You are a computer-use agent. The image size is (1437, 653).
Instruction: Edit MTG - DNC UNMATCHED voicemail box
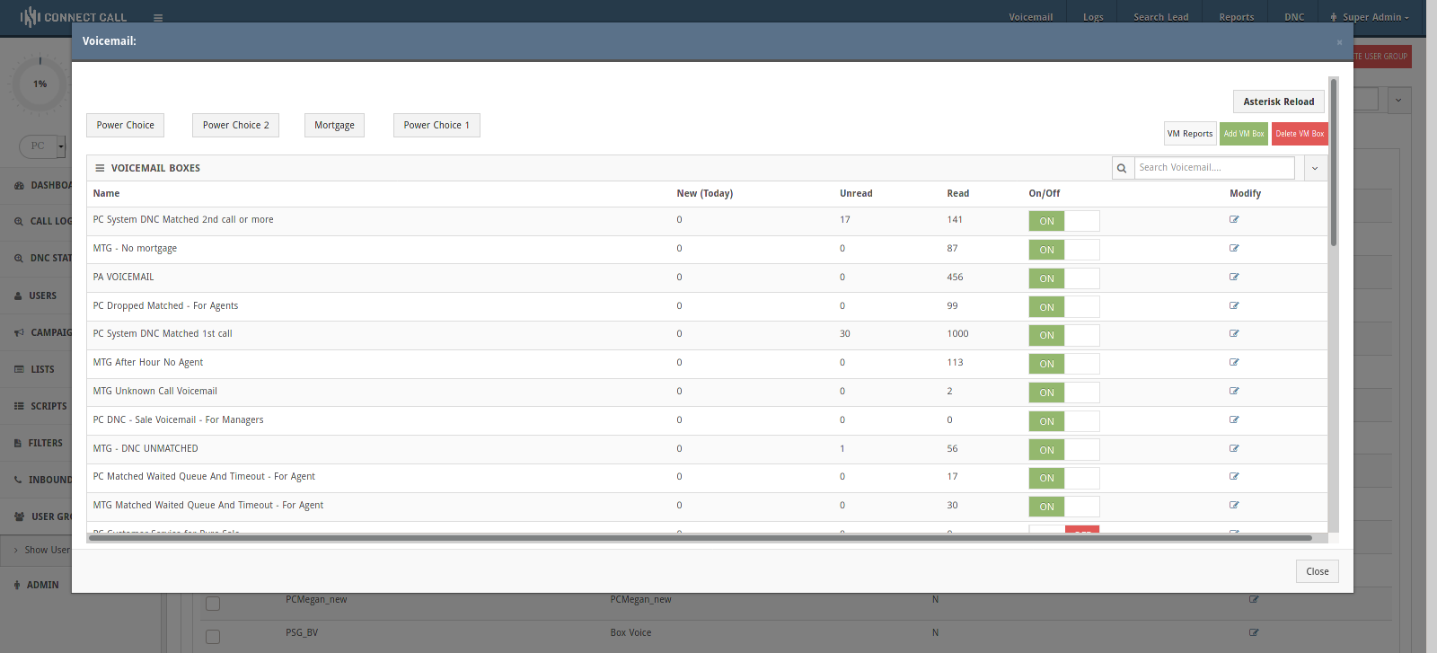click(x=1234, y=448)
